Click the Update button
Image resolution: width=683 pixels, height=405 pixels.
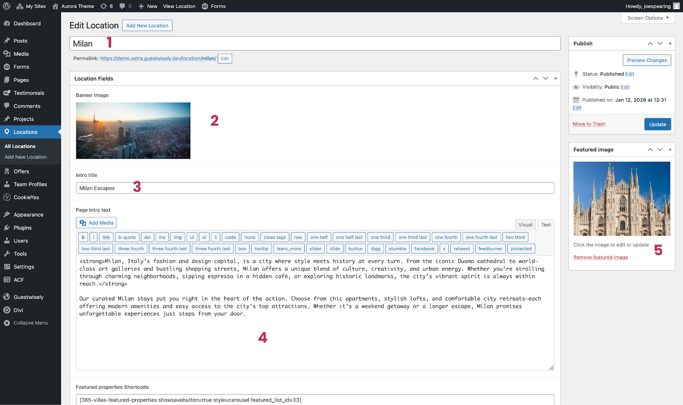point(657,124)
